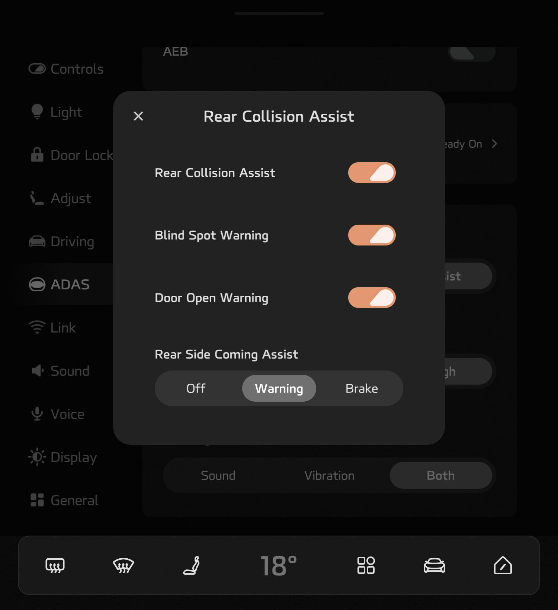The height and width of the screenshot is (610, 558).
Task: Select Sound alert option in background panel
Action: tap(218, 475)
